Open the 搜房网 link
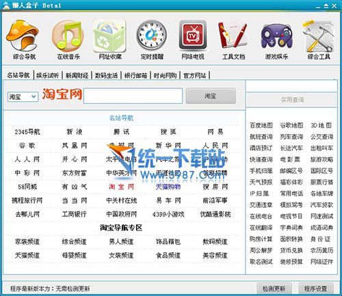This screenshot has width=342, height=296. [215, 187]
